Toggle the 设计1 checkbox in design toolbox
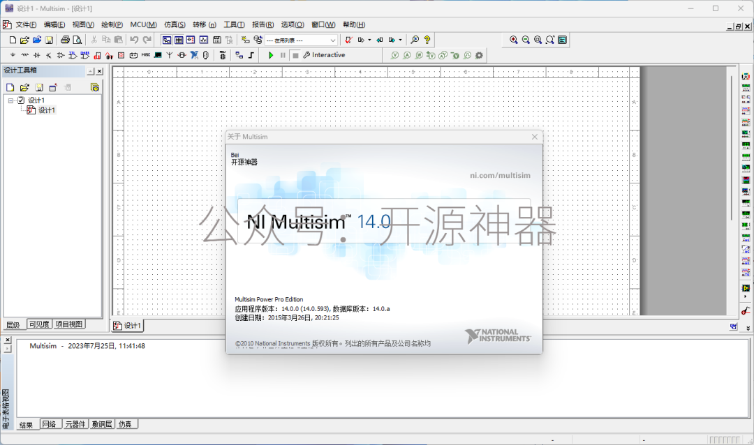 click(x=21, y=100)
